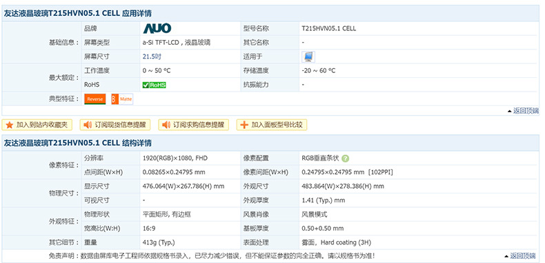Click substrate thickness value 0.50+0.50 mm
Image resolution: width=545 pixels, height=263 pixels.
tap(323, 229)
